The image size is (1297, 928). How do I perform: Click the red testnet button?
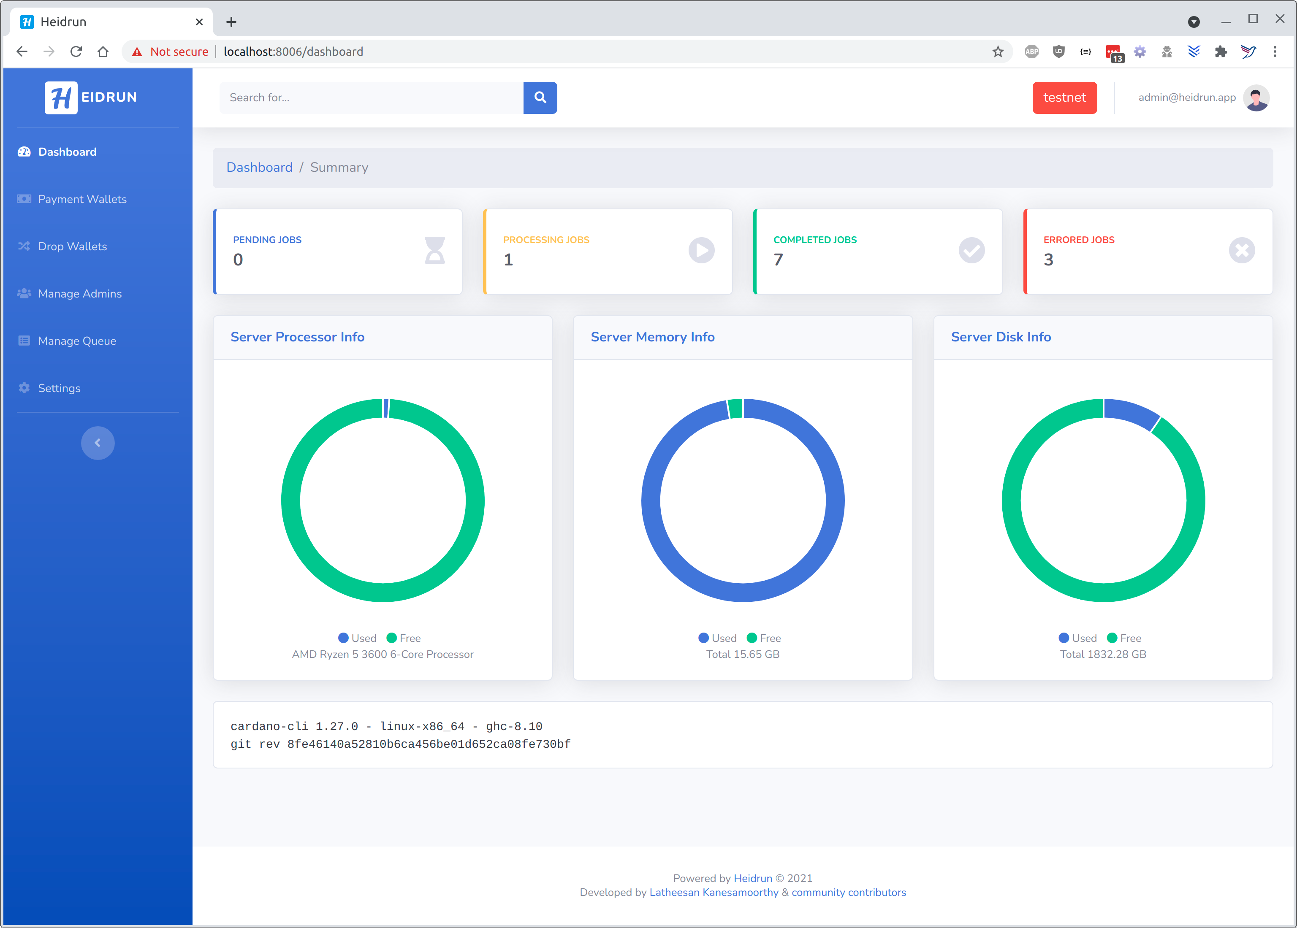tap(1064, 98)
